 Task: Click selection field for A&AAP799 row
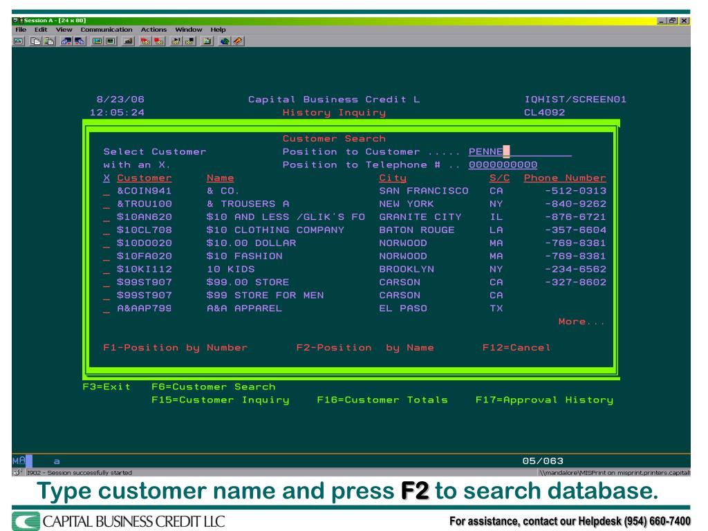[x=106, y=309]
